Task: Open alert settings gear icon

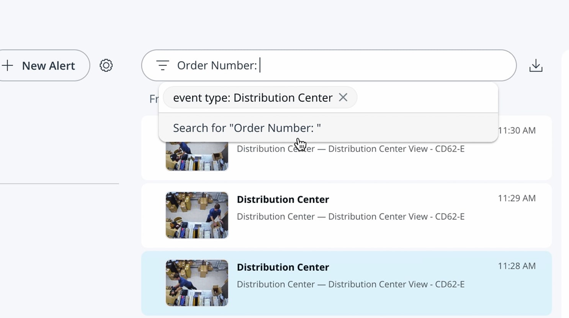Action: point(106,66)
